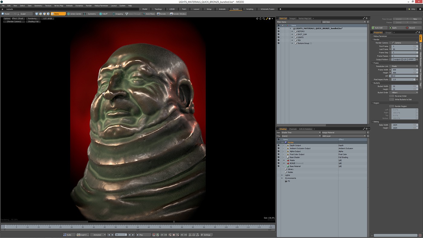
Task: Toggle visibility of BONZE material
Action: [x=278, y=163]
